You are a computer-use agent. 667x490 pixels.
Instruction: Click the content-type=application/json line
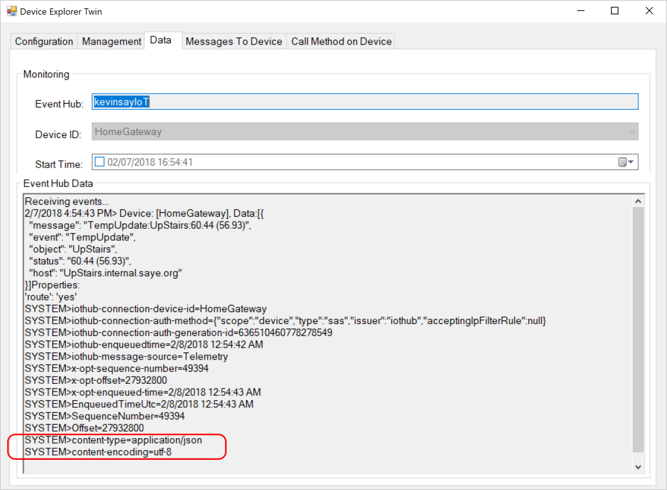click(x=113, y=440)
